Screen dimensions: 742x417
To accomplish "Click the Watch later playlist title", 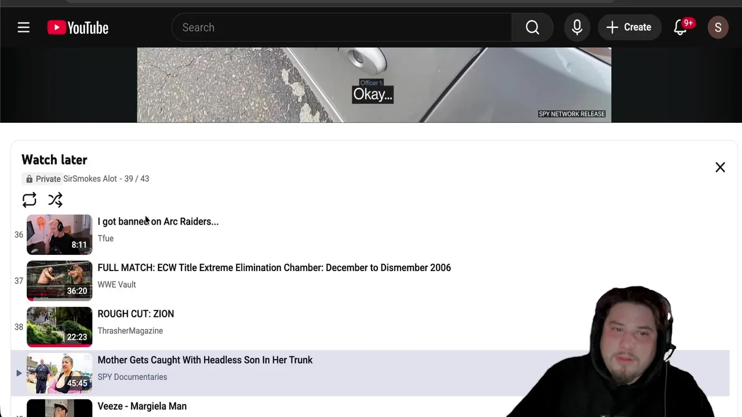I will point(54,160).
